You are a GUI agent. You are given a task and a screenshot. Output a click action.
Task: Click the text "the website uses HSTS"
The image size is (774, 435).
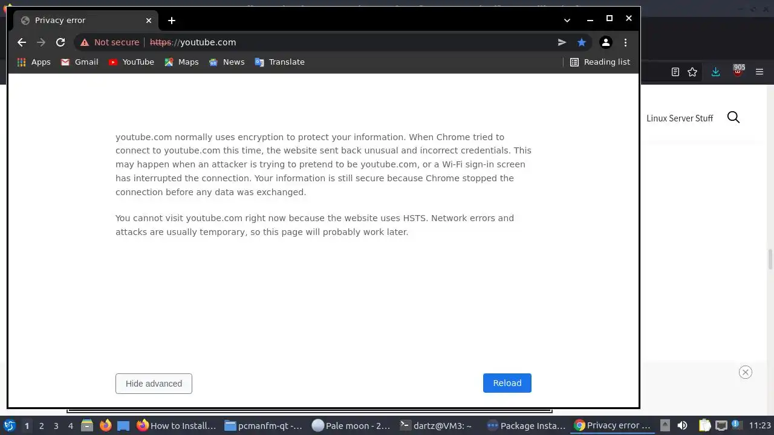pos(378,218)
